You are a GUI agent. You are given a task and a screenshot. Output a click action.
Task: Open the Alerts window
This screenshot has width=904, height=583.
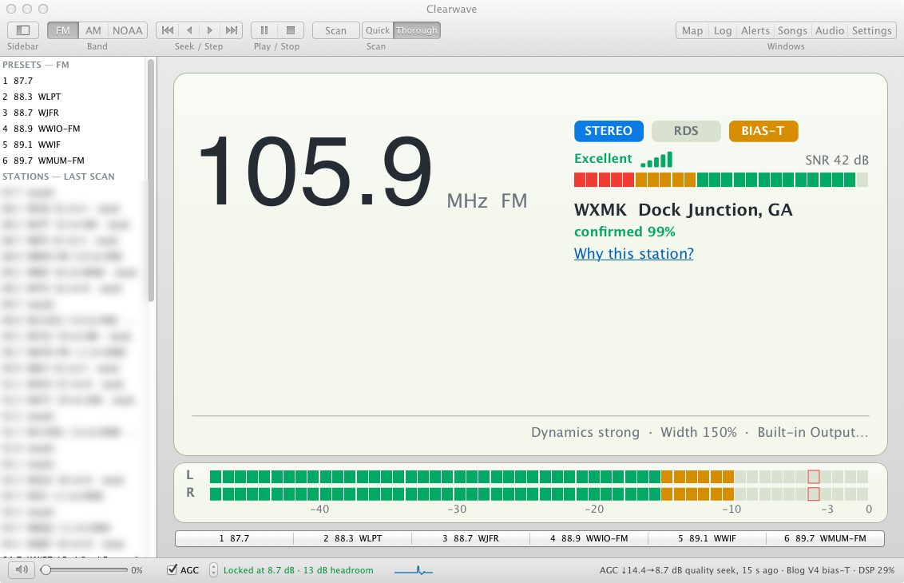pyautogui.click(x=755, y=30)
